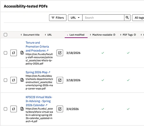Click Machine-readable checkmark in Spring 2026 Map row
The image size is (144, 126).
103,80
